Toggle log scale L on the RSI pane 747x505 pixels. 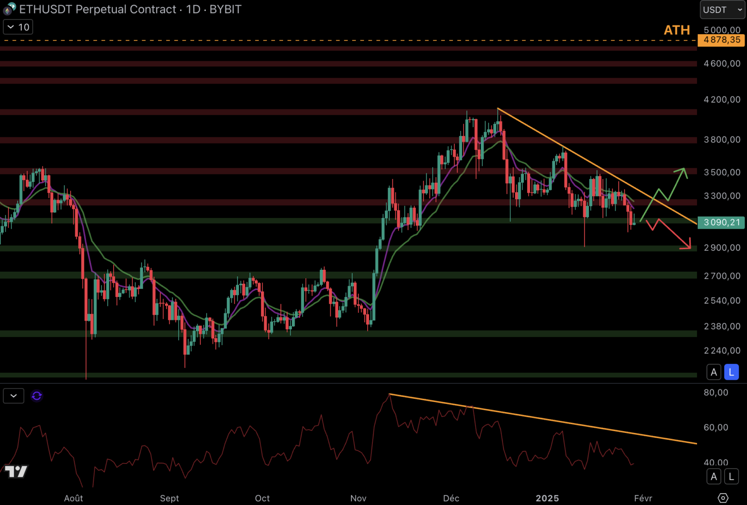point(731,476)
